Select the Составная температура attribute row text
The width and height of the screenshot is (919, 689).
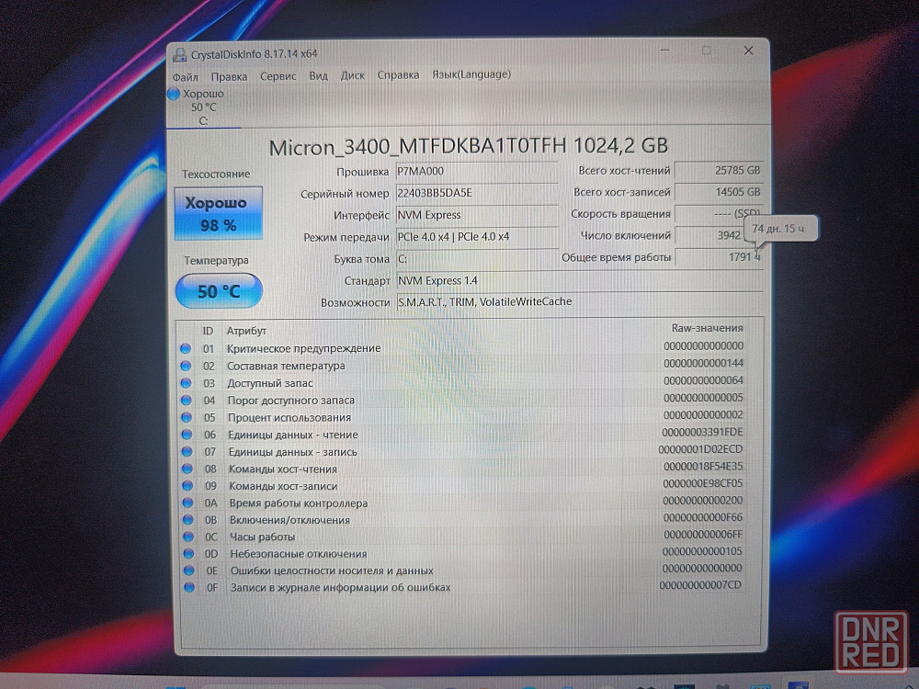286,367
